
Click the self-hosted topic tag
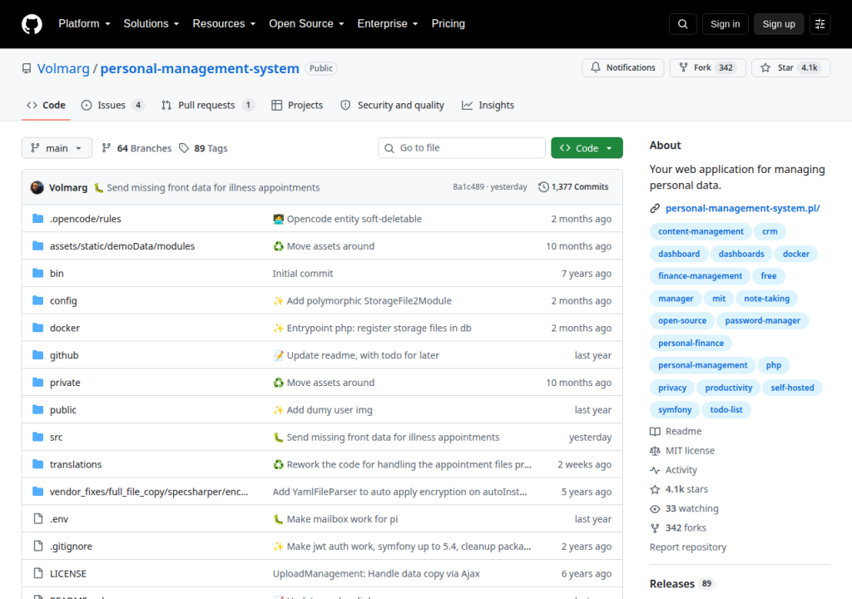pyautogui.click(x=792, y=388)
